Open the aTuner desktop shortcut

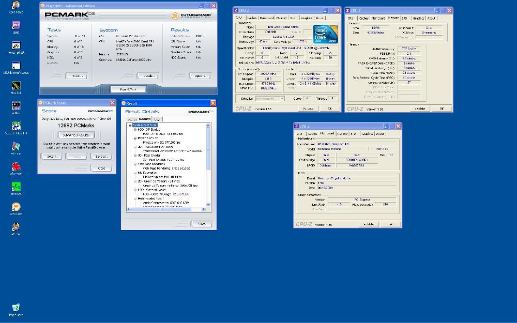tap(16, 227)
